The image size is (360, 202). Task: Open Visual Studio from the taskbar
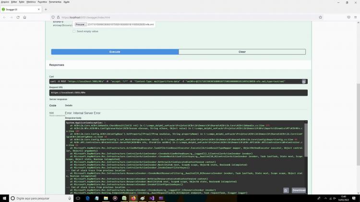152,198
